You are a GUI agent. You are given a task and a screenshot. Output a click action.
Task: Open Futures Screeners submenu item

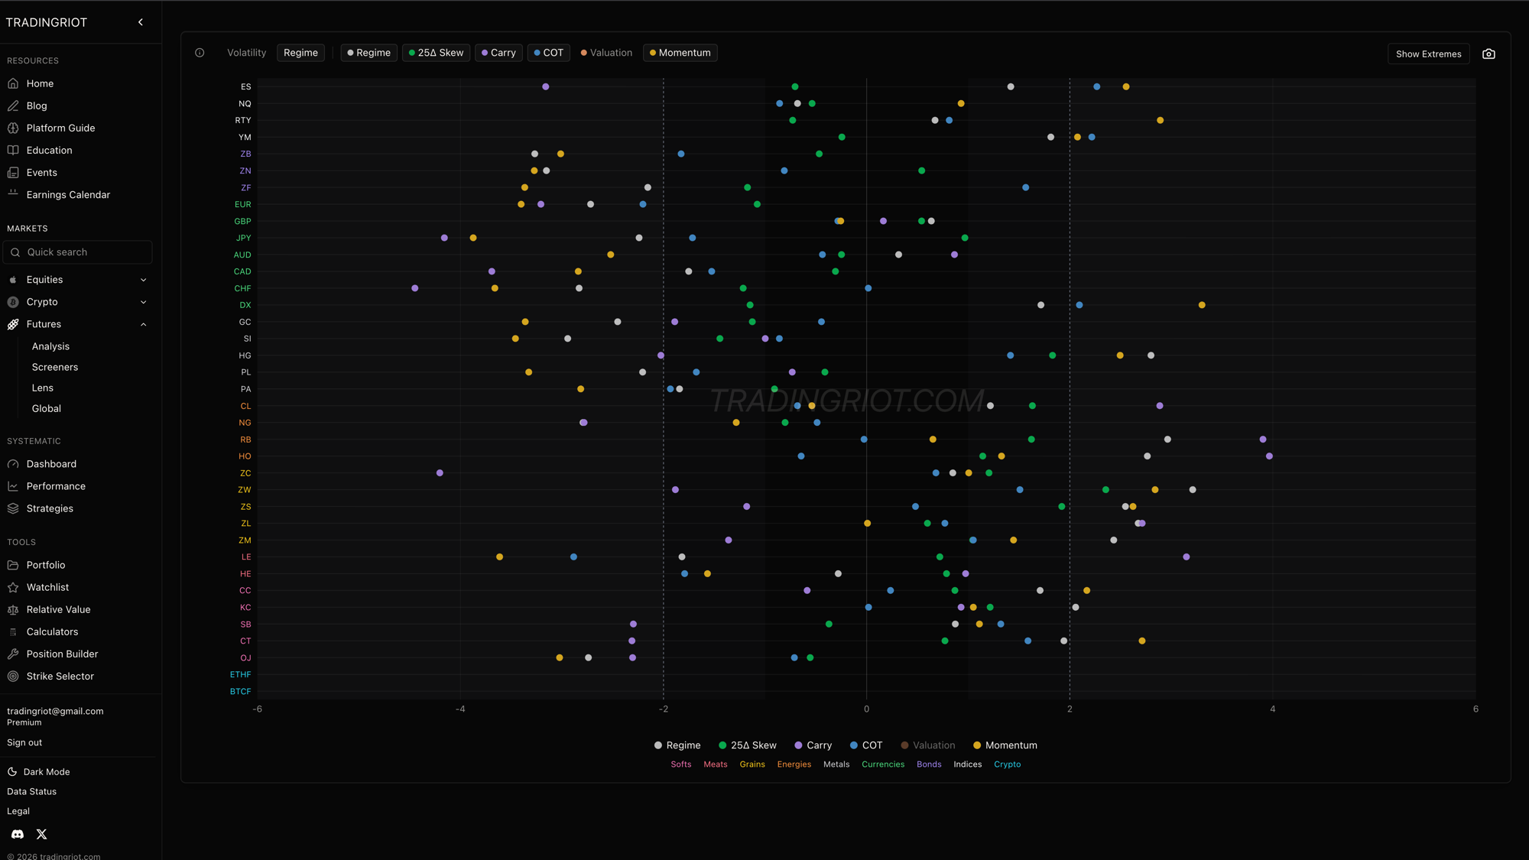point(55,367)
